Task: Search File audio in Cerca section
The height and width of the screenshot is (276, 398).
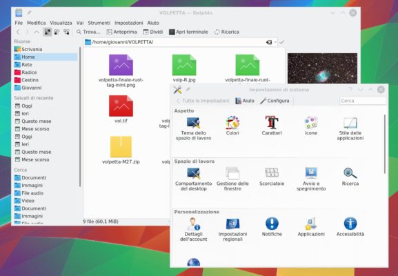Action: coord(46,193)
